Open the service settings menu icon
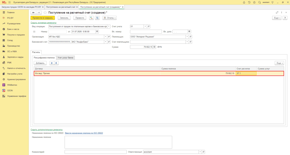This screenshot has height=155, width=290. click(272, 2)
